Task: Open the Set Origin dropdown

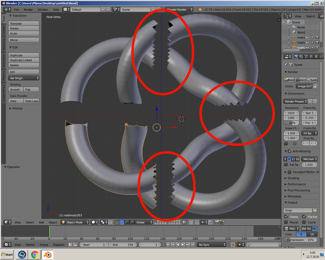Action: pyautogui.click(x=24, y=78)
